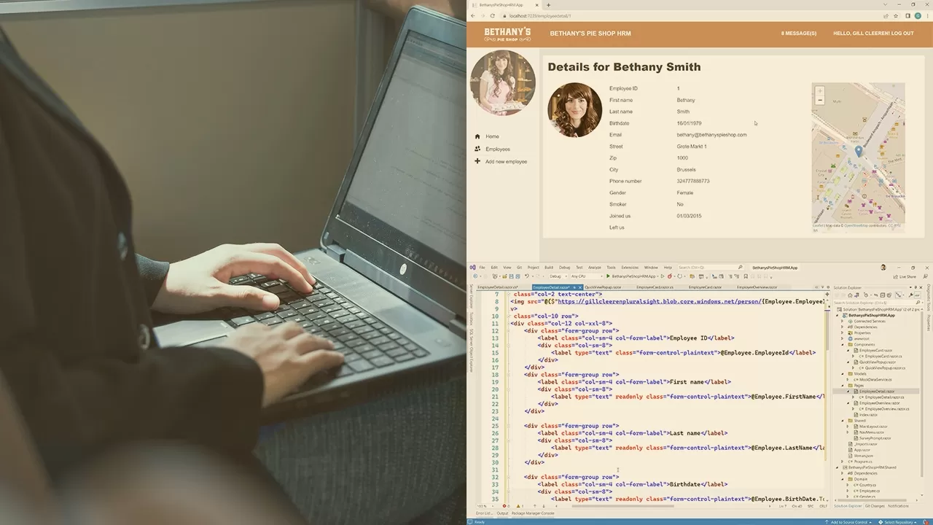Open the Debug configuration dropdown
This screenshot has height=525, width=933.
[x=558, y=276]
